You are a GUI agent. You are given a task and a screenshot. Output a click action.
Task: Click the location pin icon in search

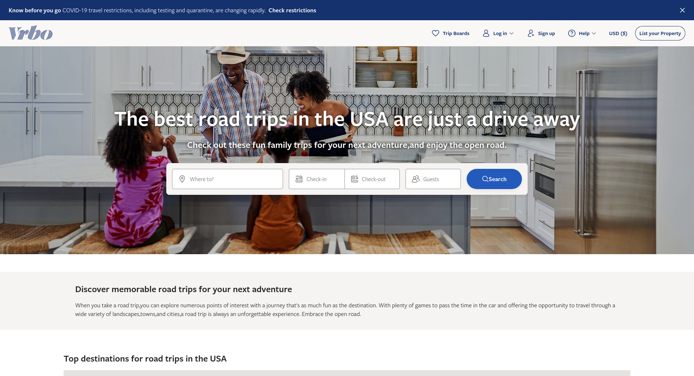point(182,179)
